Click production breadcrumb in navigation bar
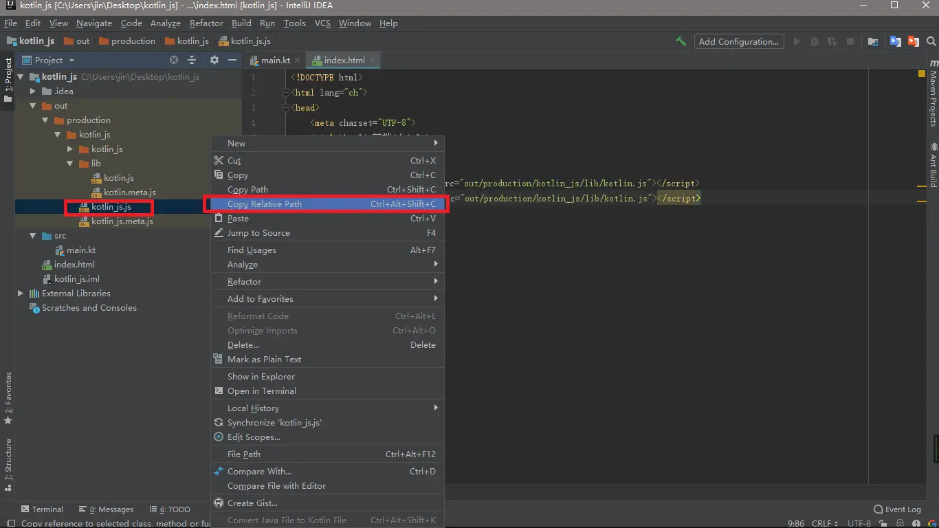The image size is (939, 528). pyautogui.click(x=128, y=41)
